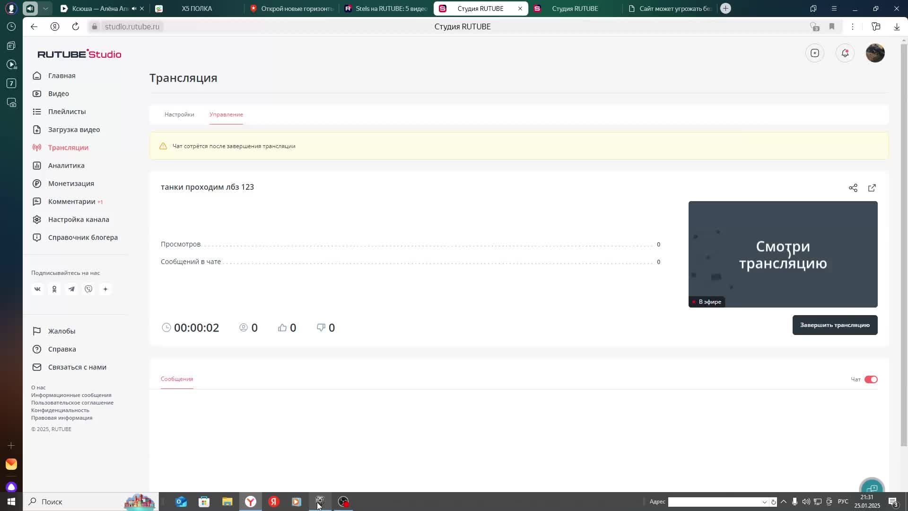Viewport: 908px width, 511px height.
Task: Open browser main hamburger menu
Action: tap(834, 9)
